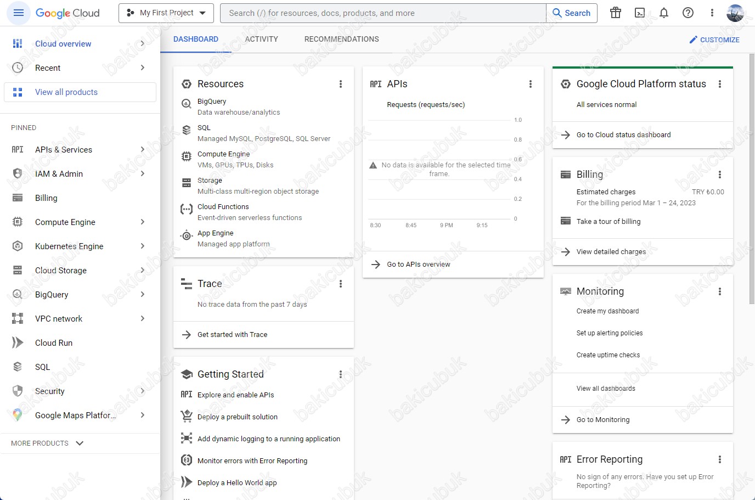Click the Kubernetes Engine sidebar icon

tap(18, 246)
